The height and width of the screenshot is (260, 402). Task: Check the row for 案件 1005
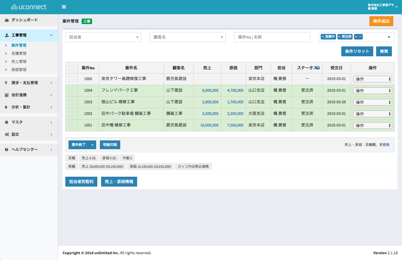(71, 79)
